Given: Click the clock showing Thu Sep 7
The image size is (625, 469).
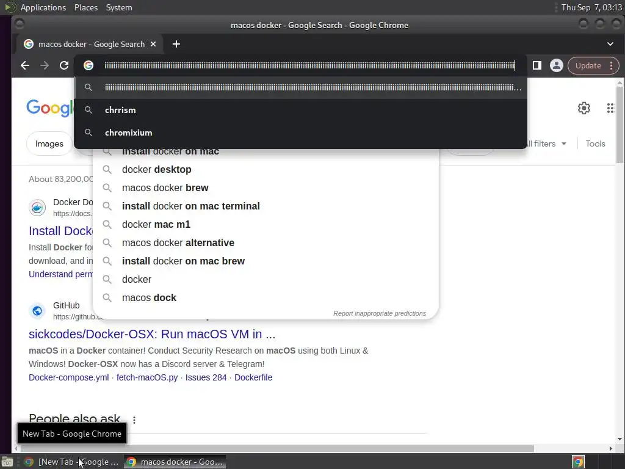Looking at the screenshot, I should point(591,7).
